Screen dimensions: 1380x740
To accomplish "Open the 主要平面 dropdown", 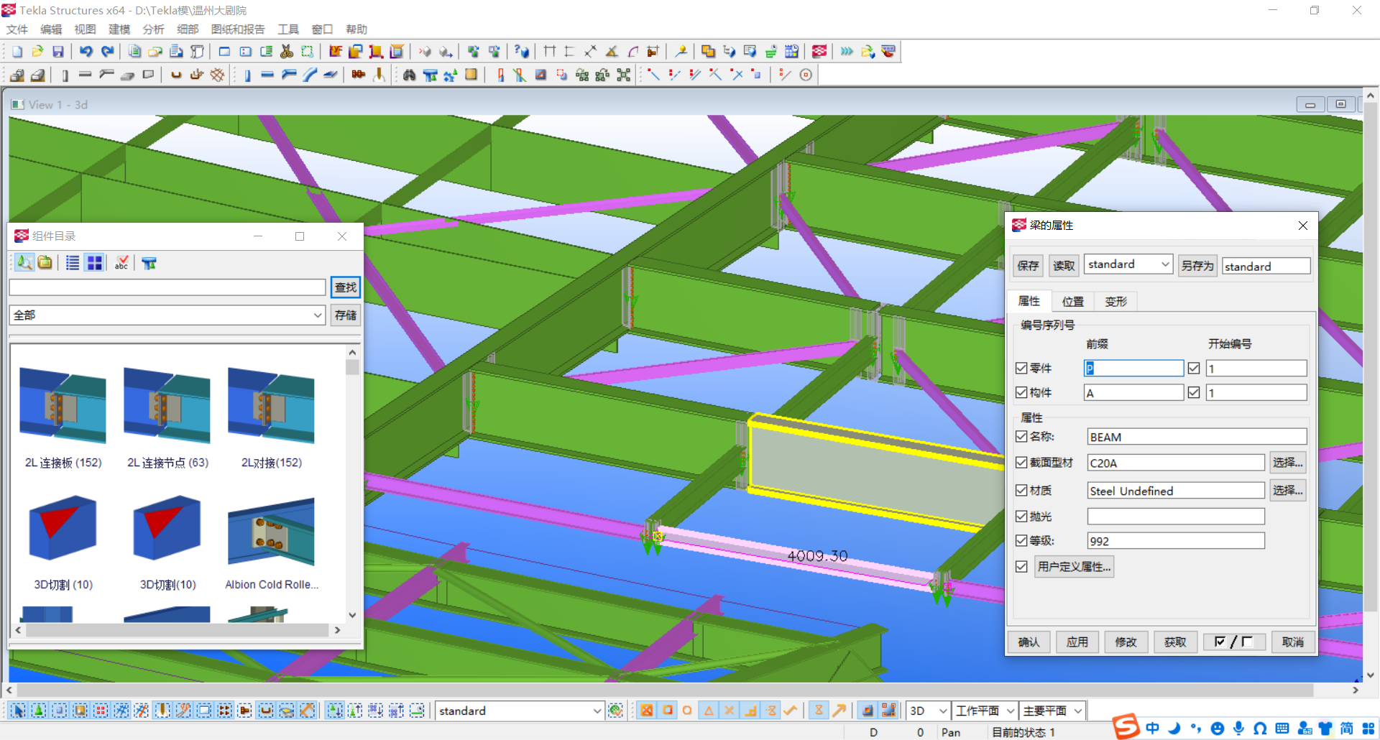I will pos(1077,711).
